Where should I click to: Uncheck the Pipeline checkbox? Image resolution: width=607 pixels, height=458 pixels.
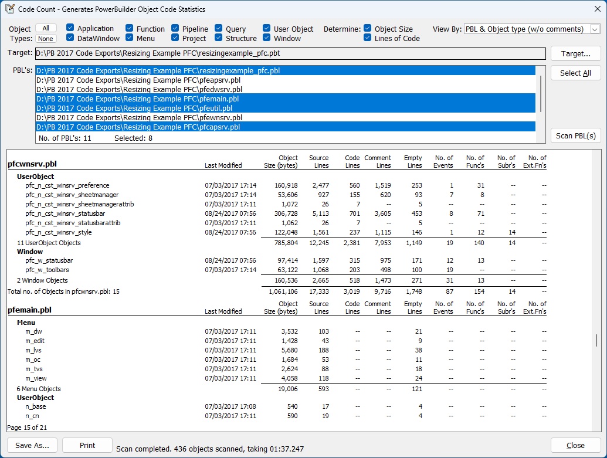coord(176,28)
